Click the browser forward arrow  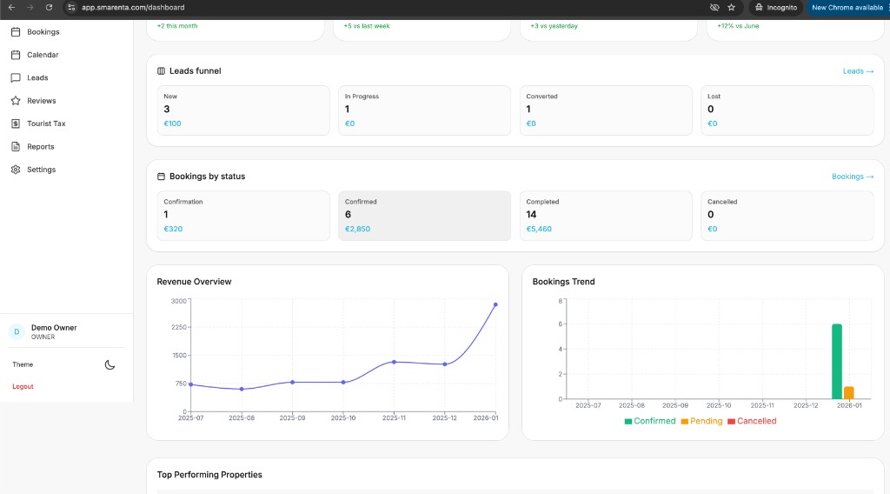[x=30, y=7]
